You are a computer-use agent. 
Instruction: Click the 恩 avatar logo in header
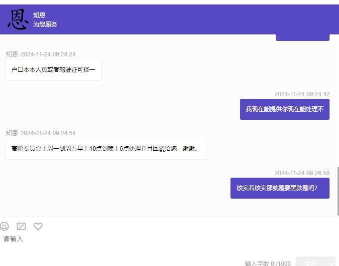tap(17, 19)
